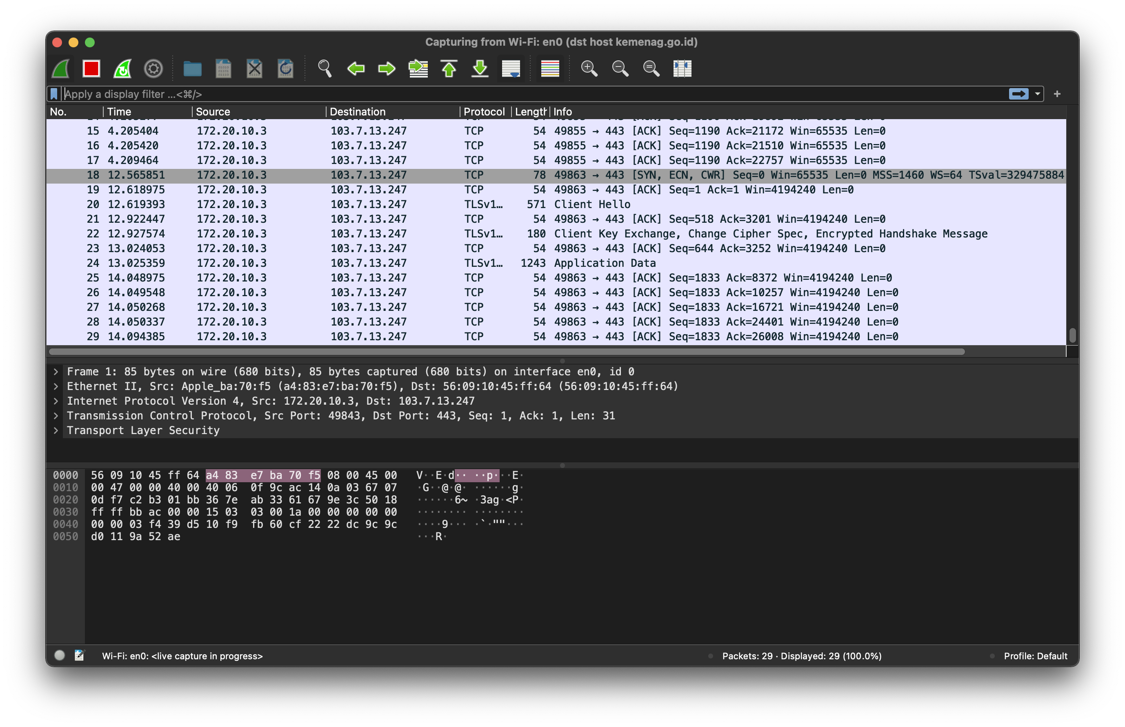Sort by the Protocol column header
1125x727 pixels.
[484, 112]
